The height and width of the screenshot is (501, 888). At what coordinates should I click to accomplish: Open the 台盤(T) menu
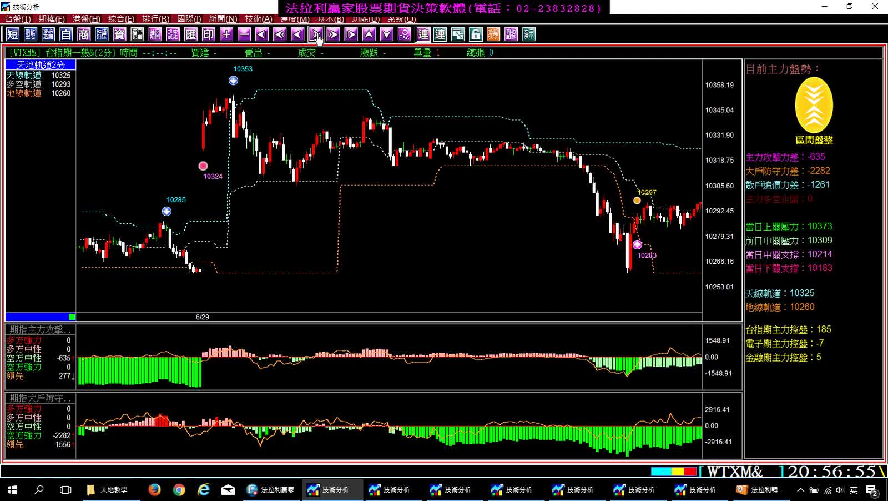pos(18,19)
